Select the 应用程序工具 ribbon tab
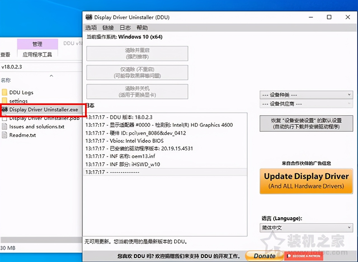Viewport: 358px width, 262px height. (x=37, y=55)
